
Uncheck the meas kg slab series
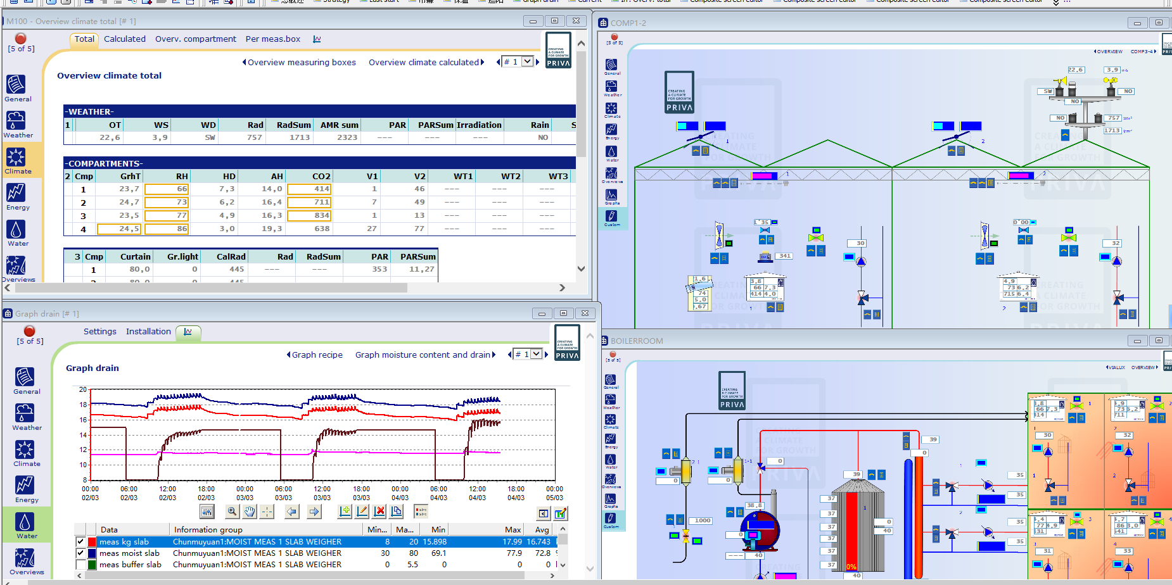coord(80,542)
